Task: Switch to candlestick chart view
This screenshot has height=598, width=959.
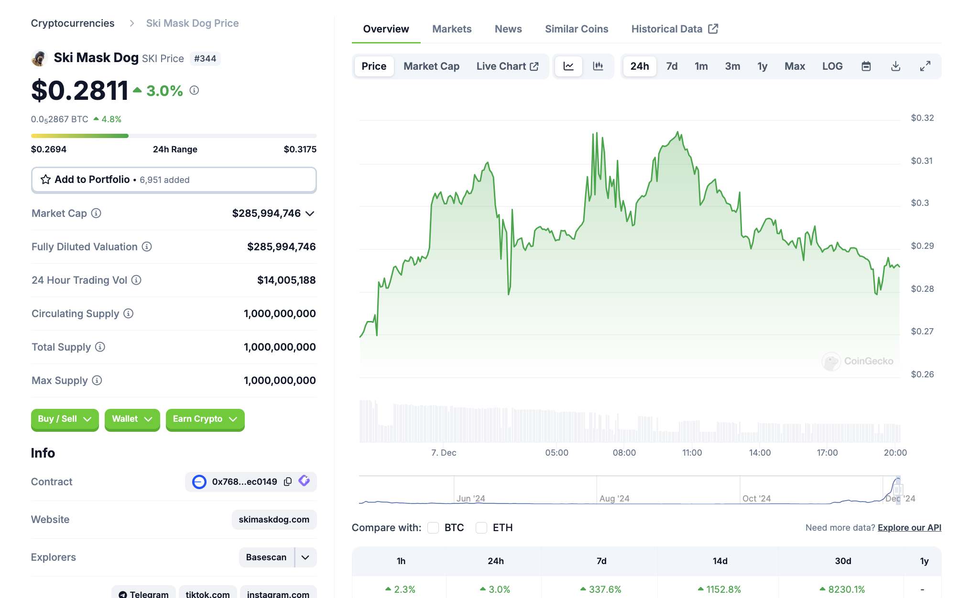Action: (x=598, y=66)
